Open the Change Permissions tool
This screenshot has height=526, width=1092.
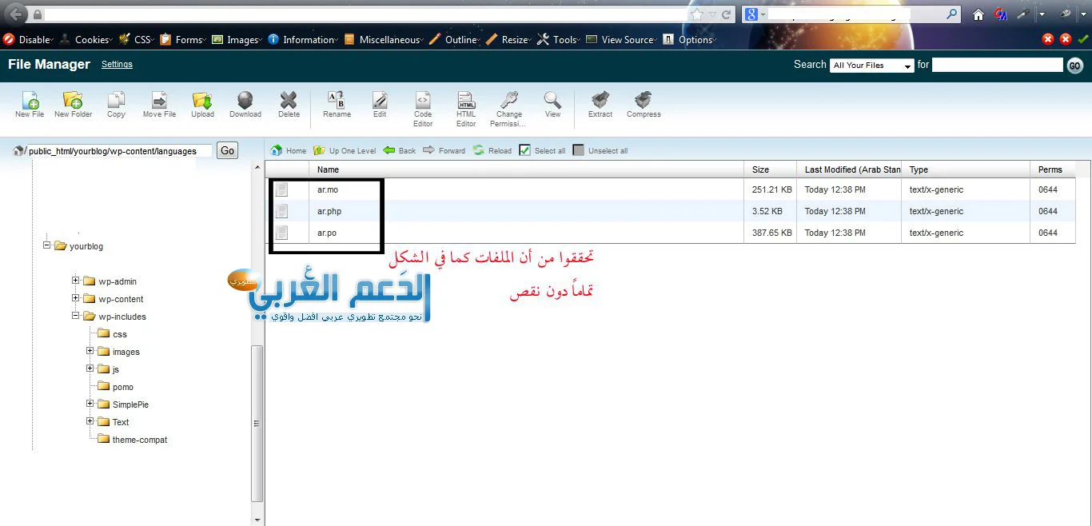tap(508, 101)
